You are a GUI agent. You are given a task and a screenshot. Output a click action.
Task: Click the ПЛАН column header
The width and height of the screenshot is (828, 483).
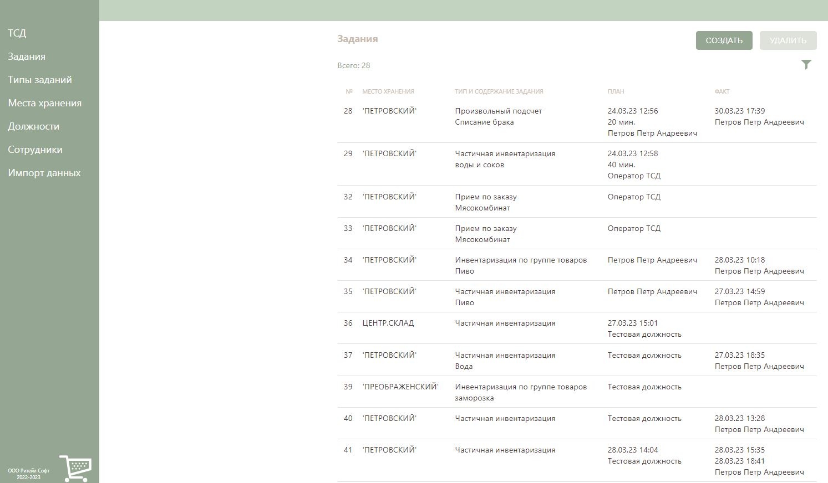(x=616, y=91)
